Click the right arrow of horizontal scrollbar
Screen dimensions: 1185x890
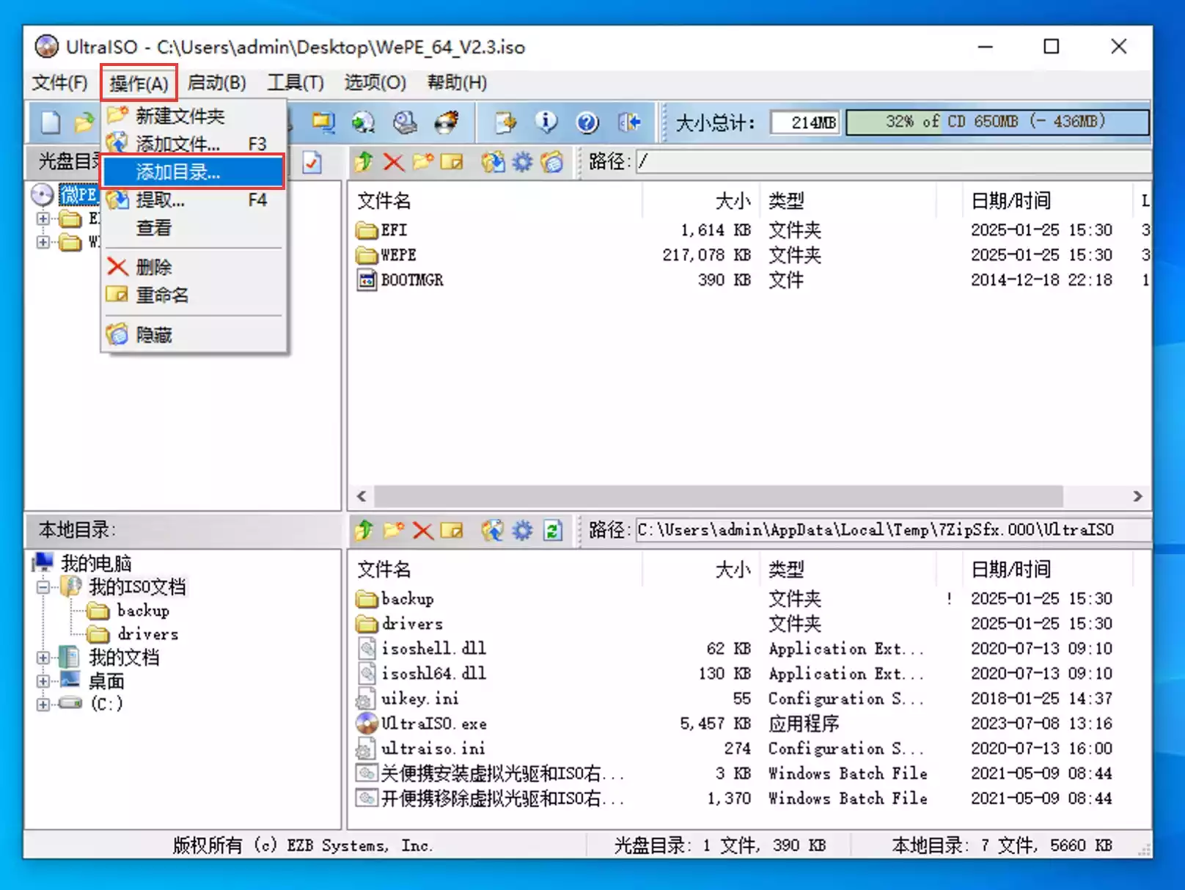[x=1137, y=496]
